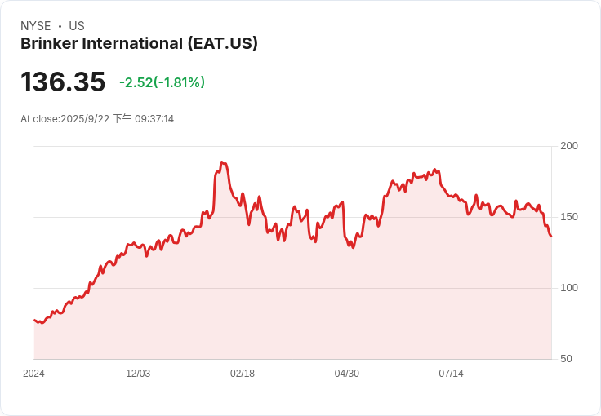Click the 04/30 x-axis date label

coord(347,373)
